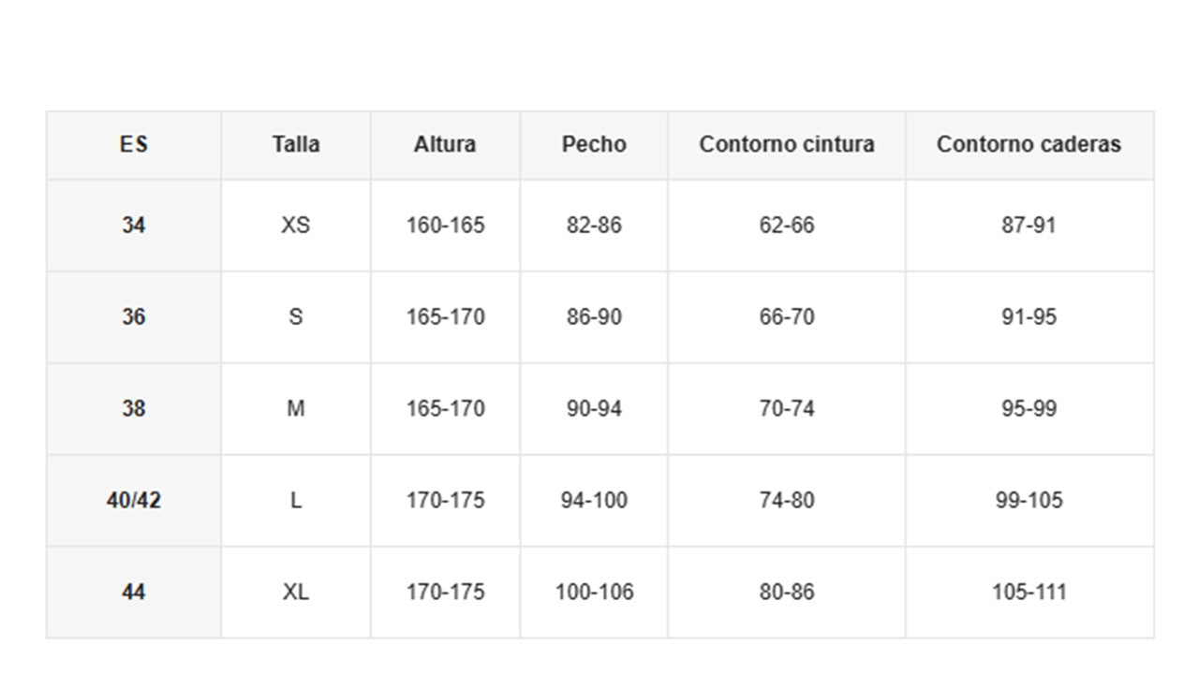This screenshot has width=1199, height=674.
Task: Select the waist value 80-86
Action: coord(787,593)
